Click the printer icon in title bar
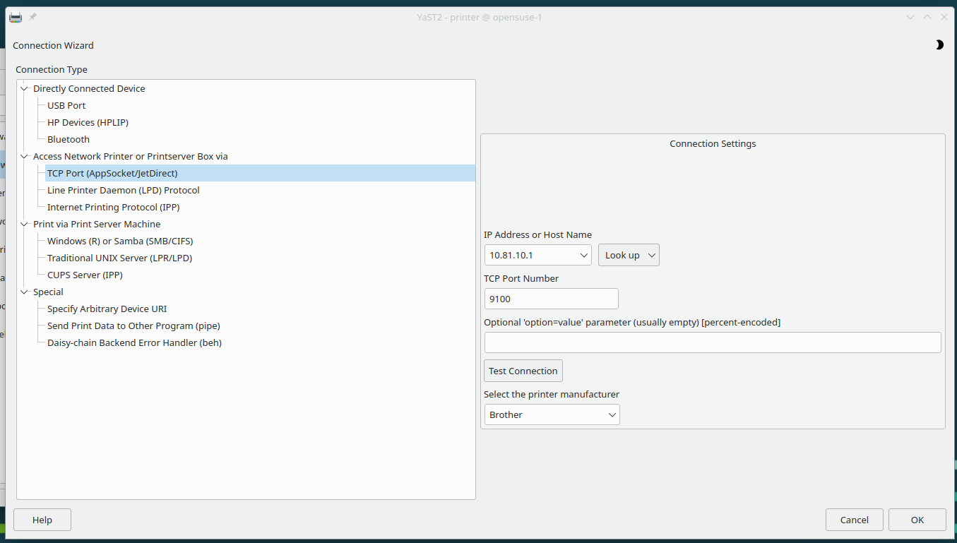This screenshot has height=543, width=957. click(x=16, y=17)
